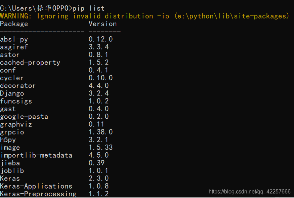Click grpcio's version number 1.38.0

tap(101, 132)
